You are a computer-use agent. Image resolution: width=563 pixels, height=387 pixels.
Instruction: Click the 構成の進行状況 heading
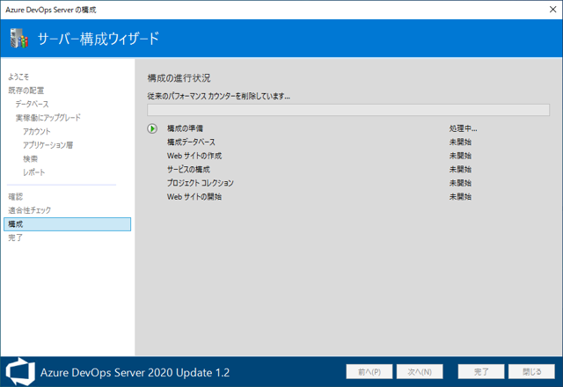pyautogui.click(x=179, y=78)
